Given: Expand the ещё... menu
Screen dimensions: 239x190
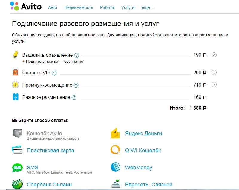Looking at the screenshot, I should (x=147, y=7).
